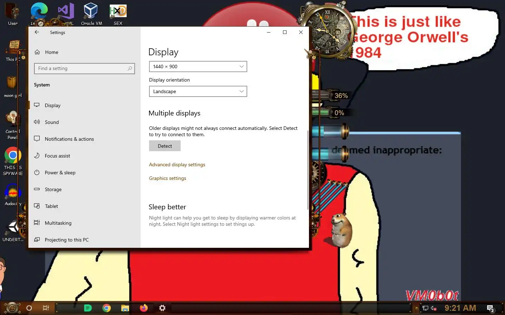This screenshot has height=315, width=505.
Task: Open Focus assist settings
Action: point(84,156)
